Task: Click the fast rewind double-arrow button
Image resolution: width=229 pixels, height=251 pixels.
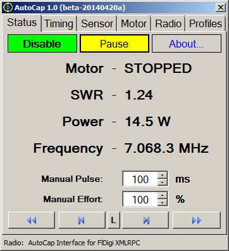Action: pos(32,221)
